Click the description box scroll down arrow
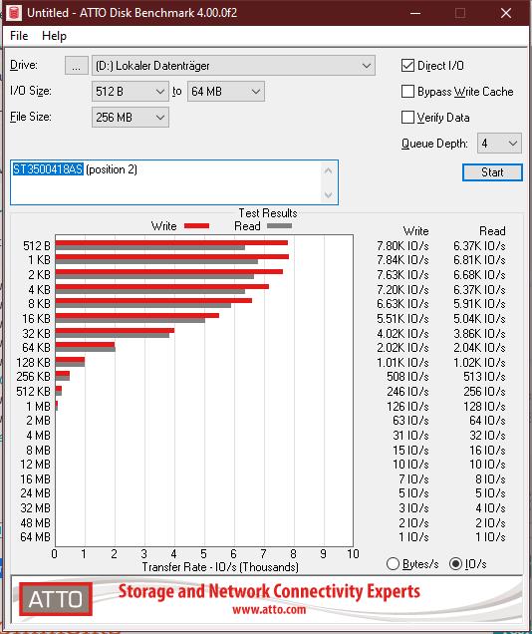532x634 pixels. 329,195
